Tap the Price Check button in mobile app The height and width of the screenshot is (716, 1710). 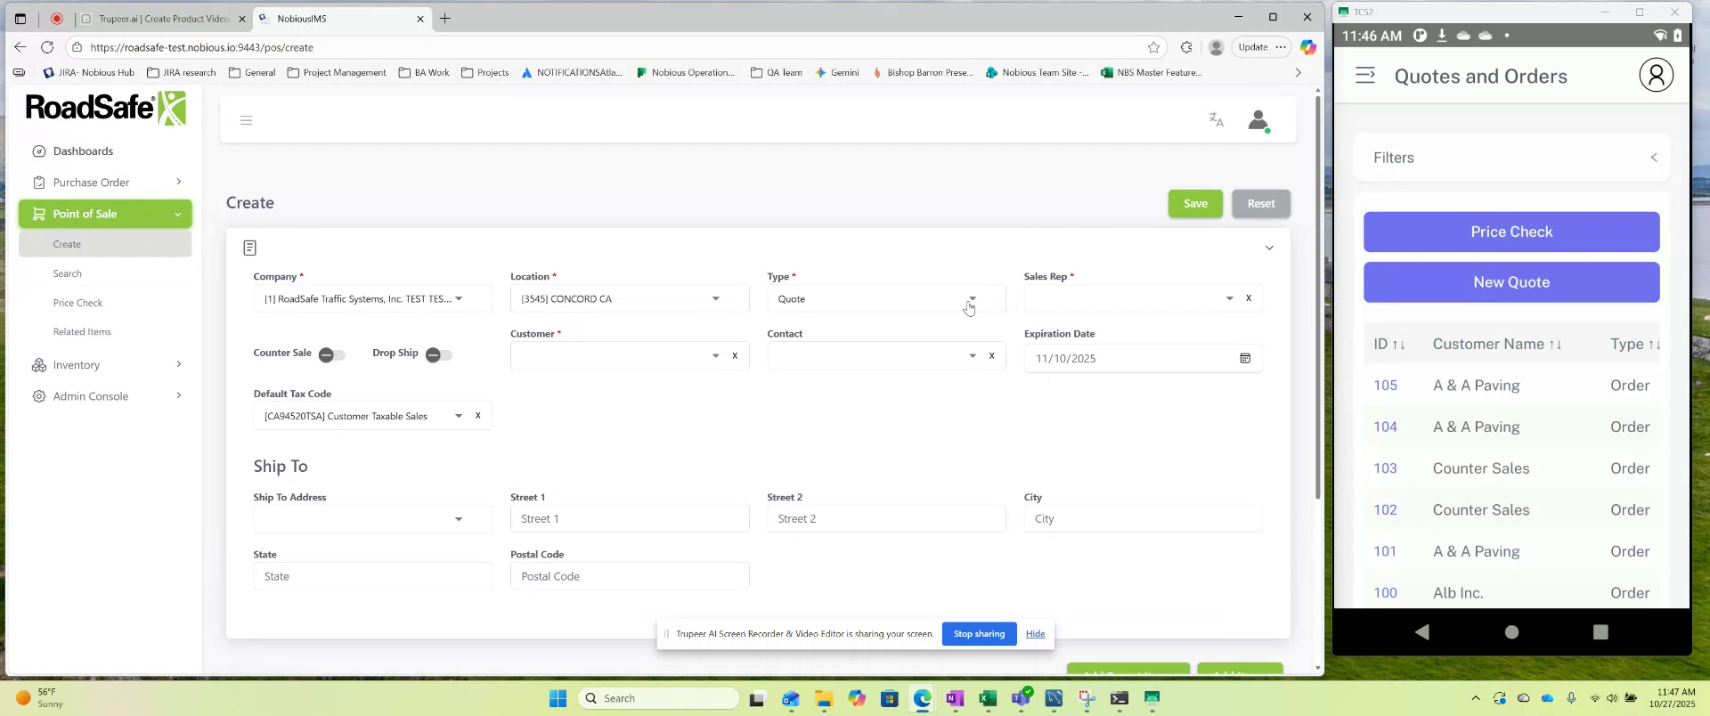(1511, 232)
